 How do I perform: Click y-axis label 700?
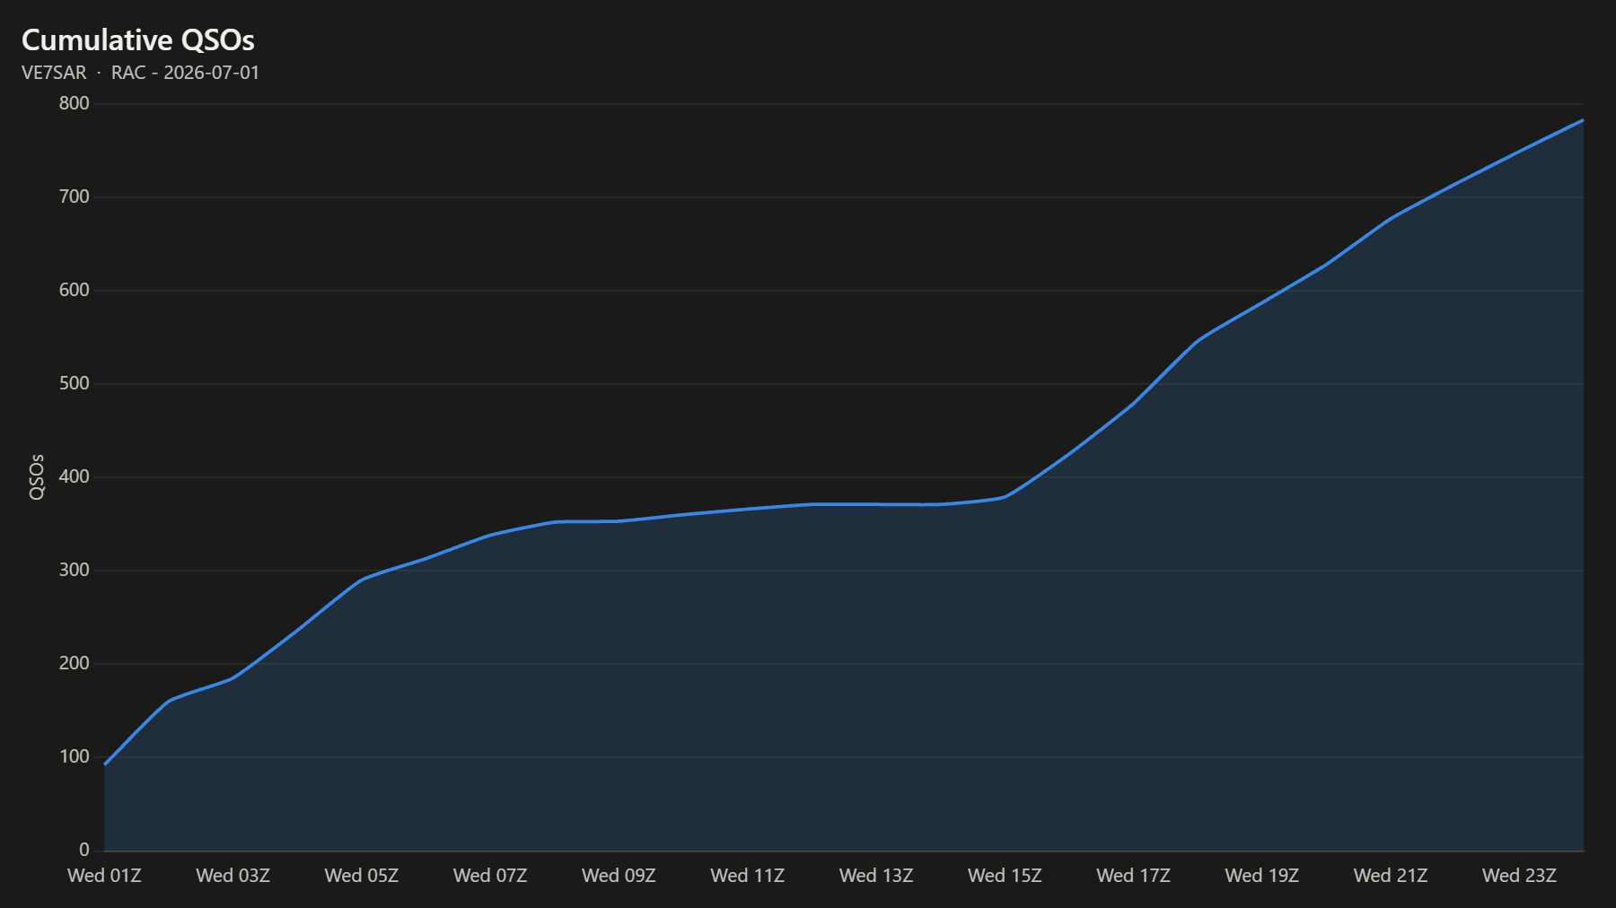pos(75,196)
